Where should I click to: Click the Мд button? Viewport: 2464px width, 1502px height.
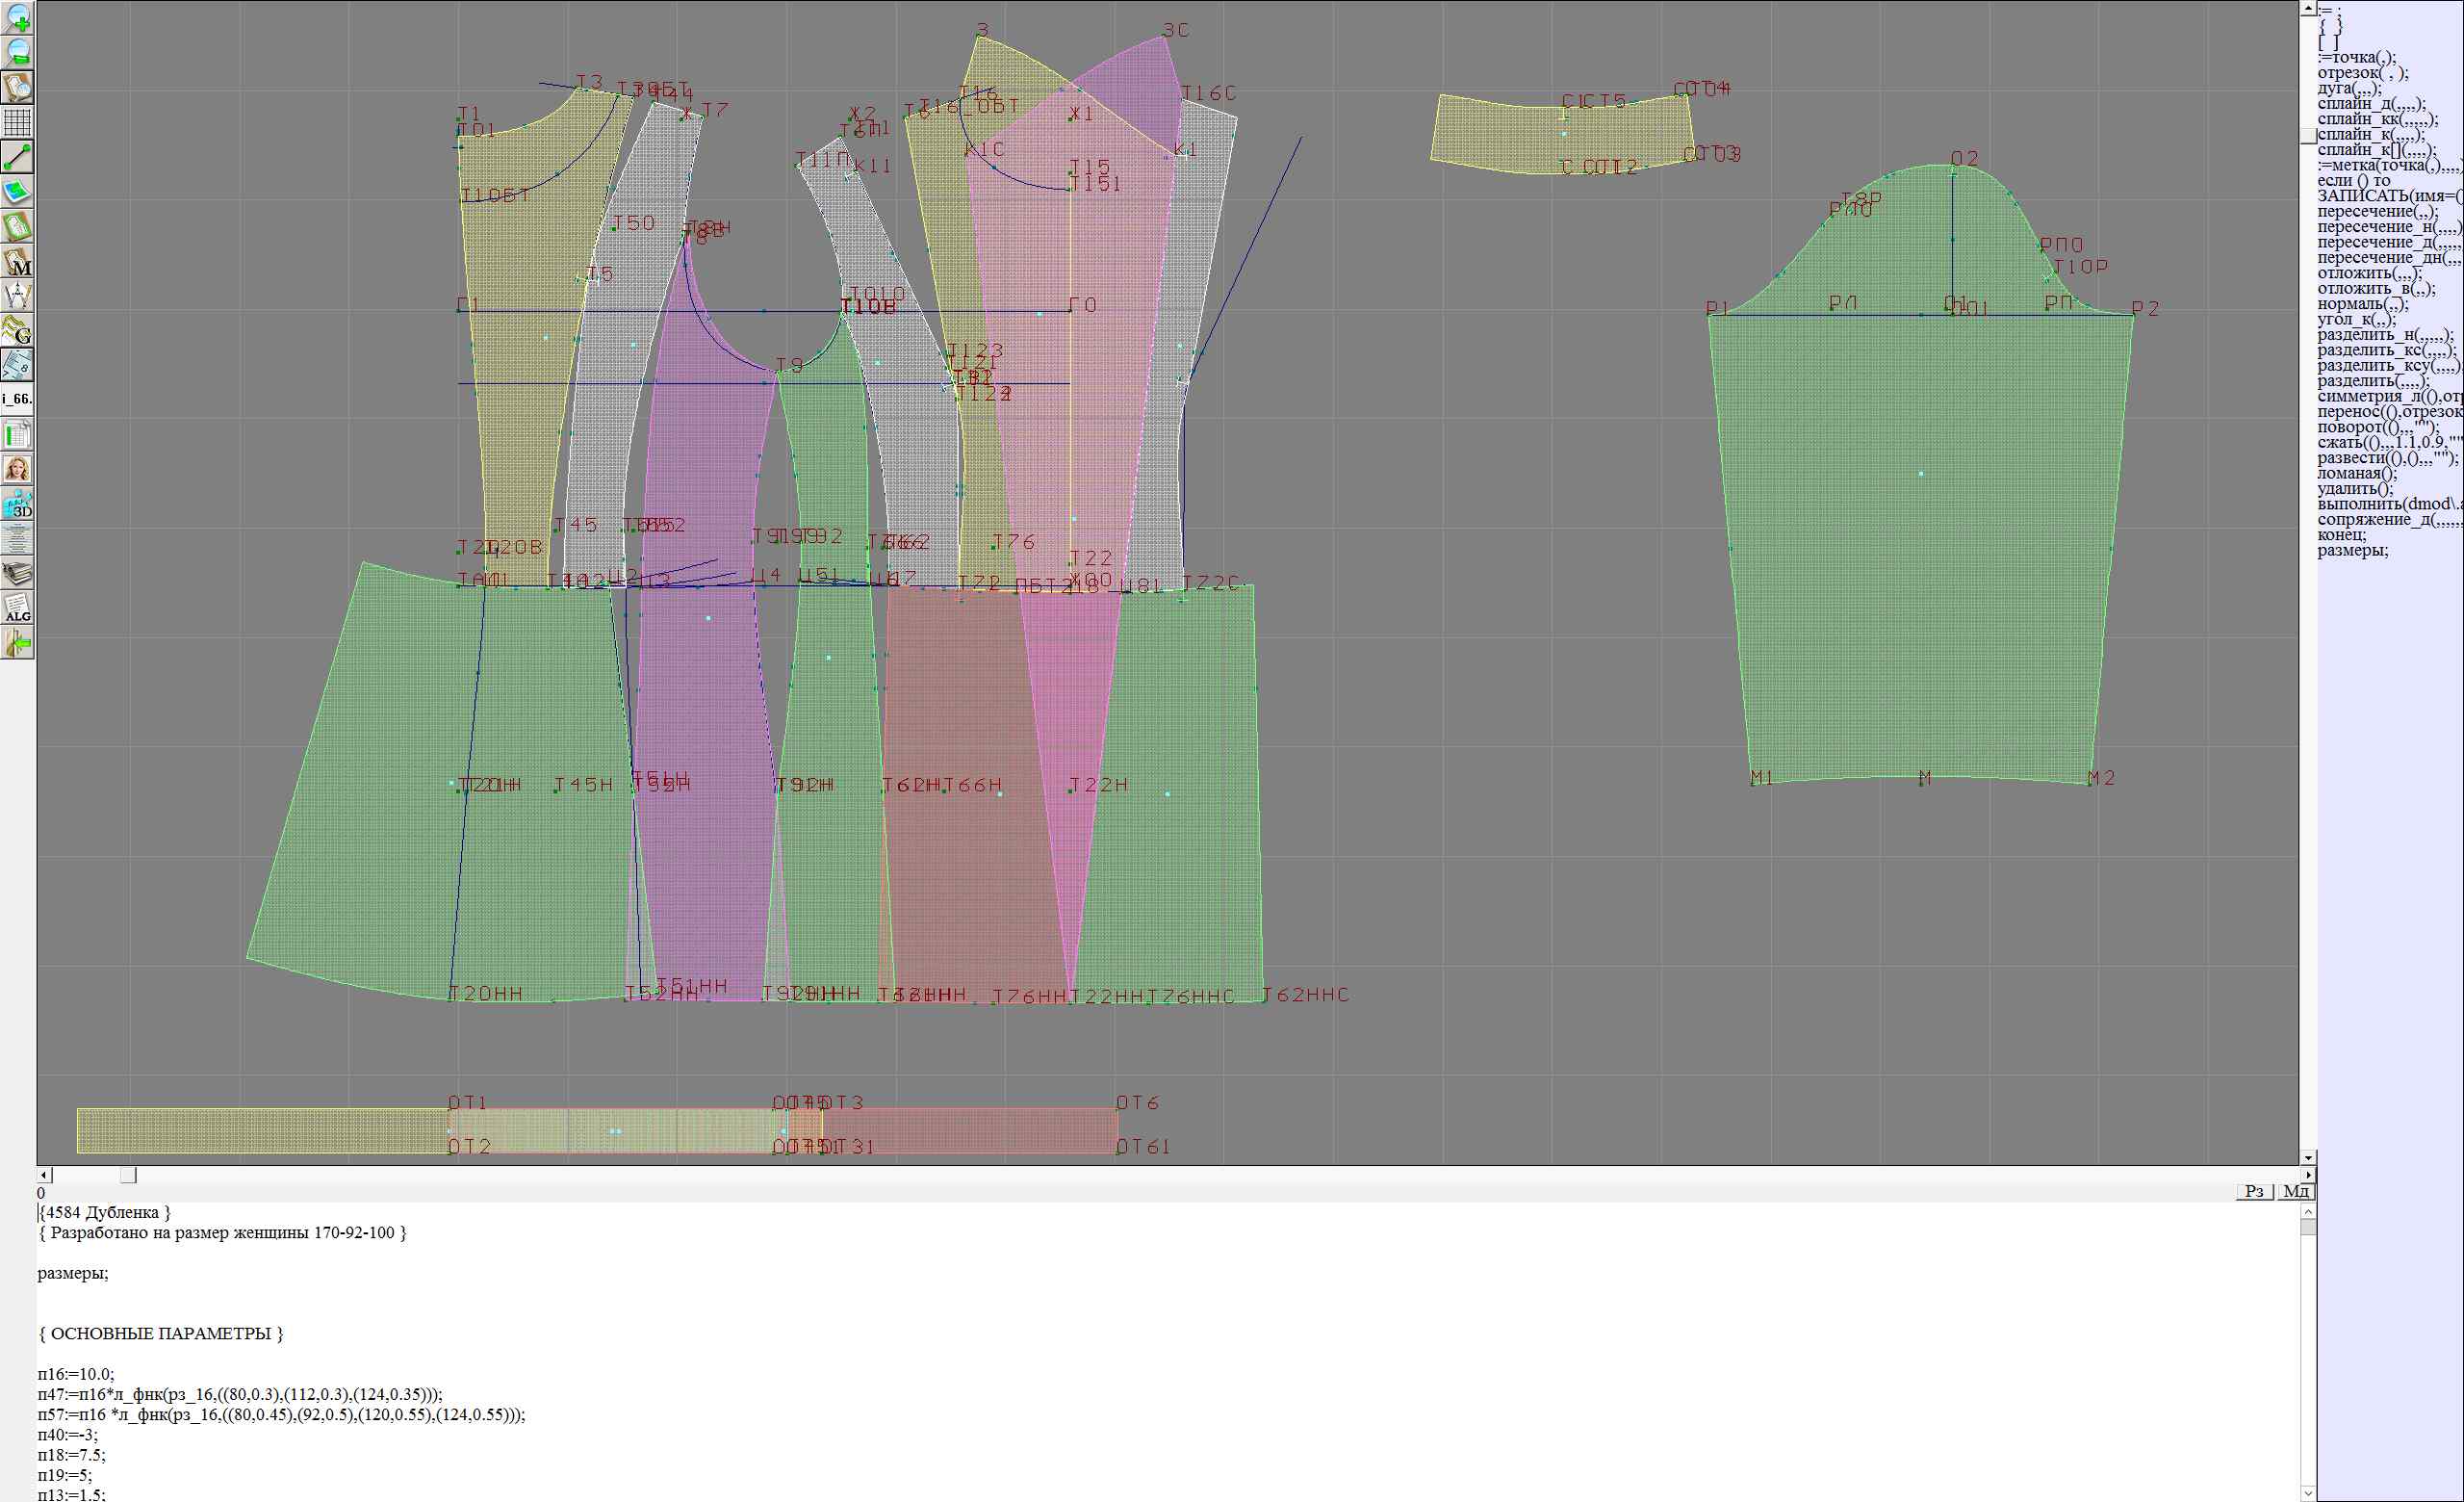2296,1191
